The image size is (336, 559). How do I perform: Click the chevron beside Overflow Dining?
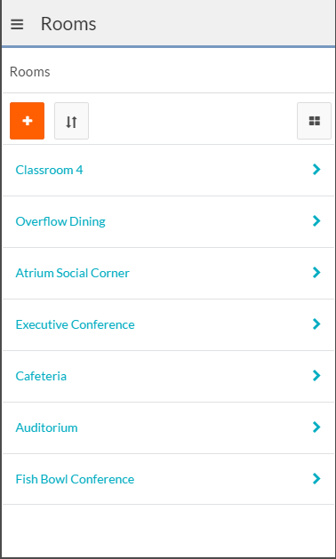click(x=316, y=221)
